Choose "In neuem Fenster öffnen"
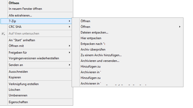 point(25,9)
